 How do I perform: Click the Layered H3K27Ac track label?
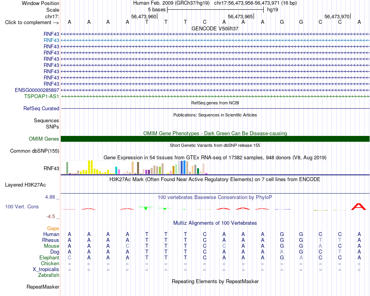[x=25, y=185]
